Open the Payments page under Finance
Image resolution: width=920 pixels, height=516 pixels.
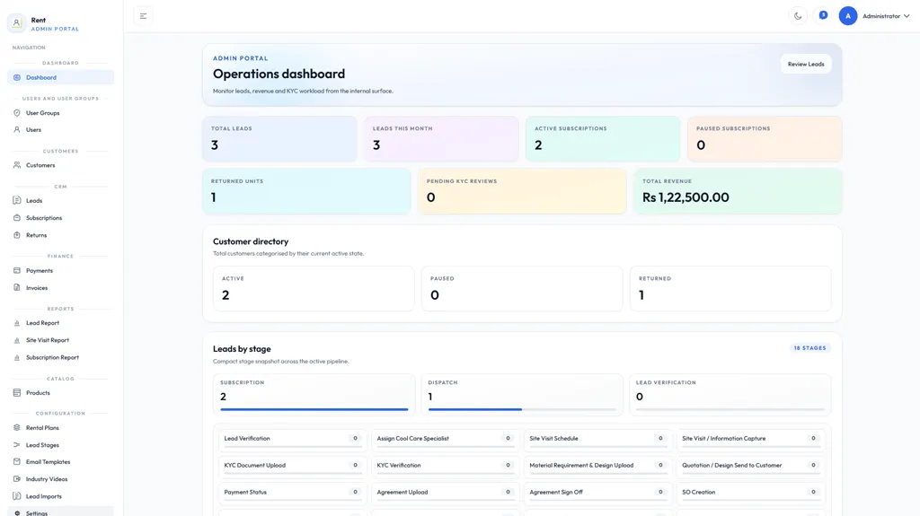click(60, 270)
